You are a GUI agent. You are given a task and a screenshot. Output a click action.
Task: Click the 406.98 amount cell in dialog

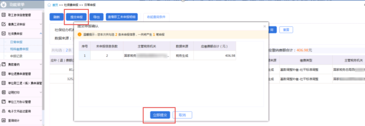[x=215, y=55]
